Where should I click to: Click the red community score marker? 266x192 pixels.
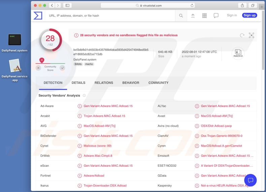tap(42, 60)
